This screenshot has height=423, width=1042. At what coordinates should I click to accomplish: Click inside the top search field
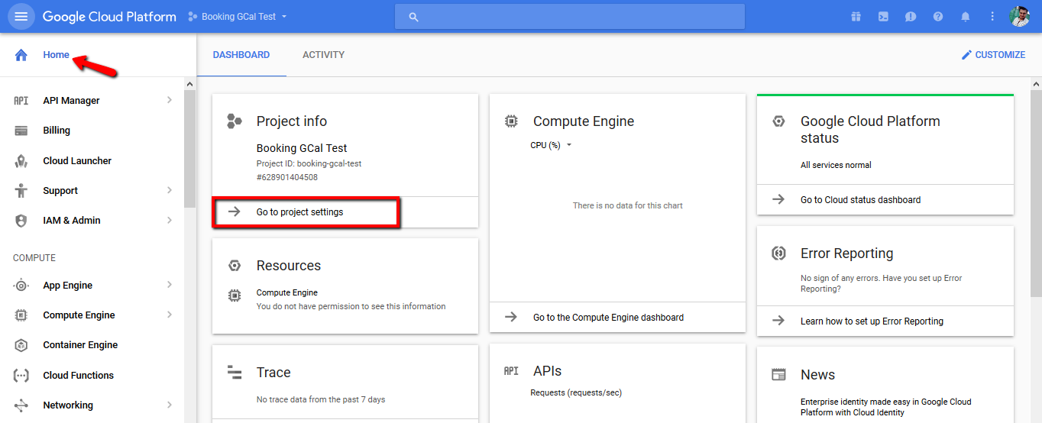pyautogui.click(x=569, y=17)
